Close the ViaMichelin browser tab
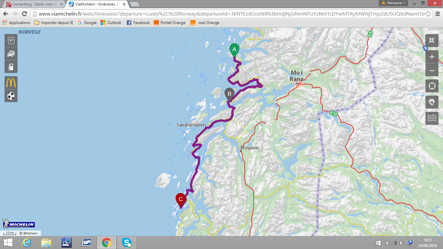The height and width of the screenshot is (249, 443). [124, 4]
